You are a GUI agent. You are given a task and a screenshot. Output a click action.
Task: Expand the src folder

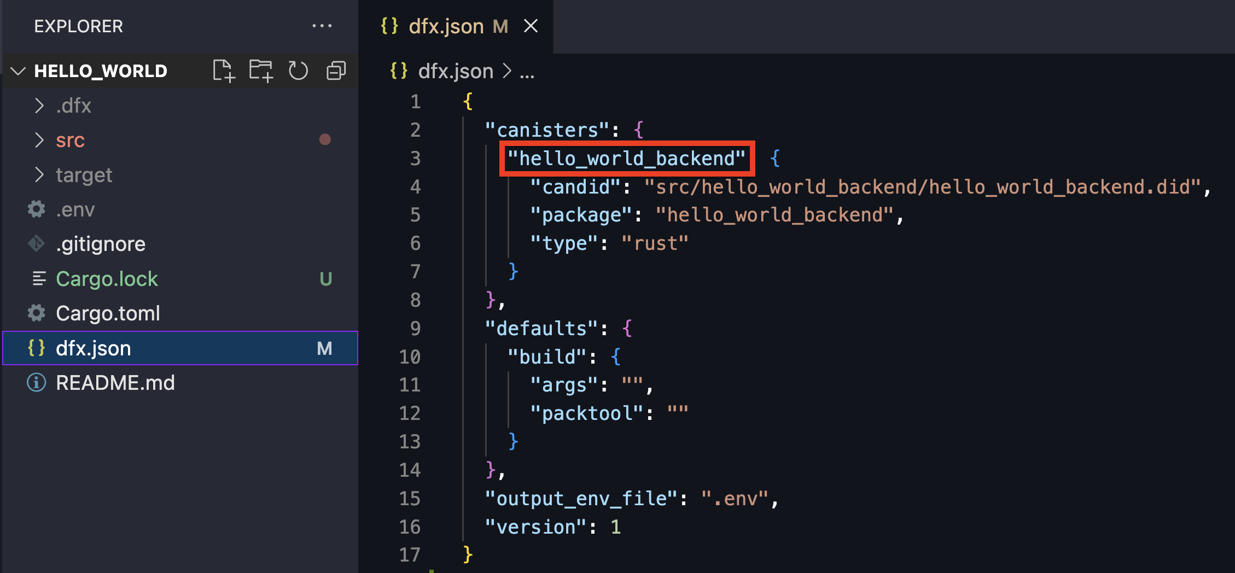(39, 140)
